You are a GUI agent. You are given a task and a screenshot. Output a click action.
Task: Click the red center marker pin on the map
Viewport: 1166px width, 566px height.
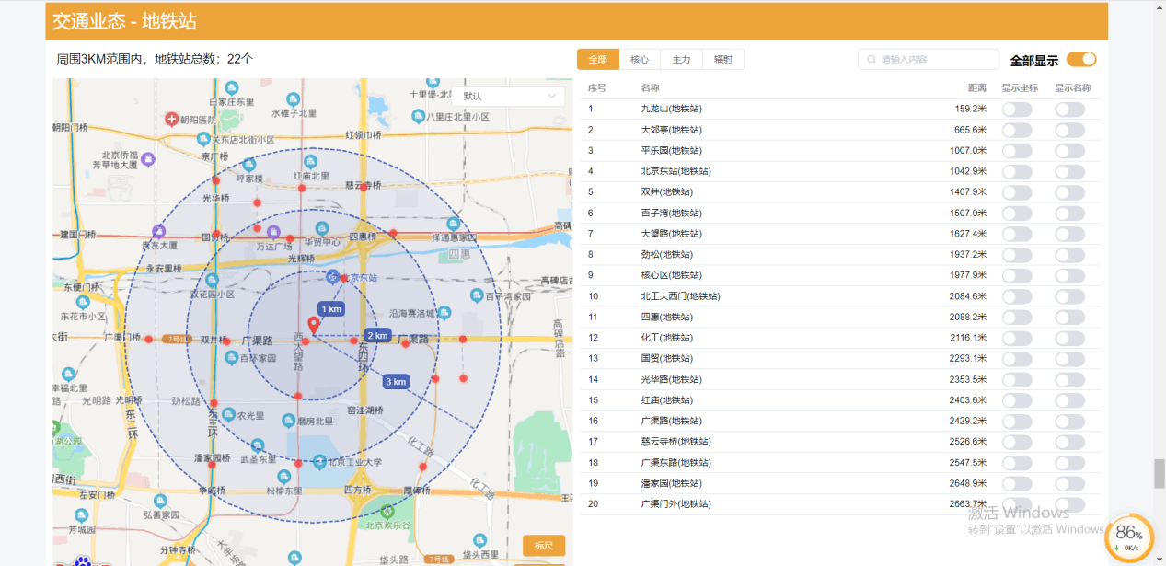click(x=314, y=324)
